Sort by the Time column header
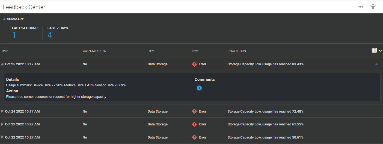This screenshot has width=383, height=144. tap(5, 51)
